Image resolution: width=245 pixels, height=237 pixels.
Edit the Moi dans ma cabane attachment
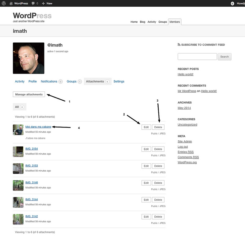coord(146,127)
